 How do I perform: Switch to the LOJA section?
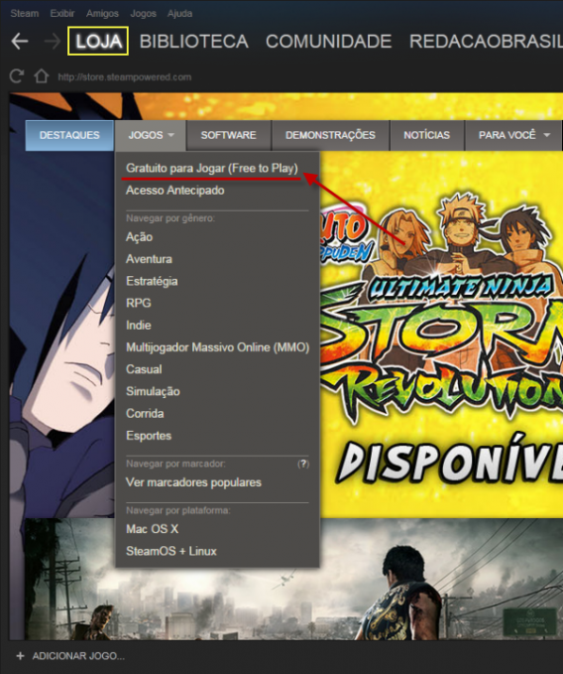coord(98,42)
